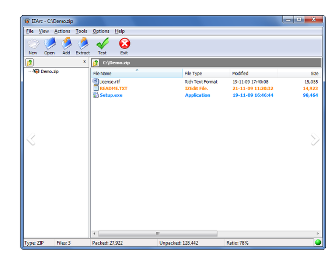
Task: Click the Rich Text Format type cell
Action: 201,82
